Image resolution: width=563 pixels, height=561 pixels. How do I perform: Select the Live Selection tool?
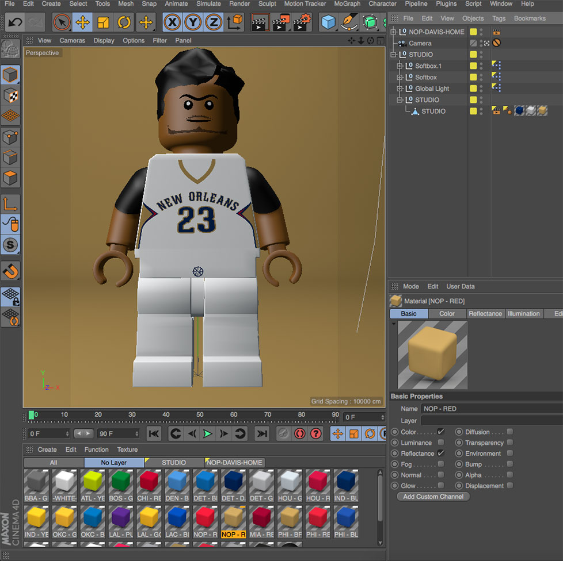62,22
